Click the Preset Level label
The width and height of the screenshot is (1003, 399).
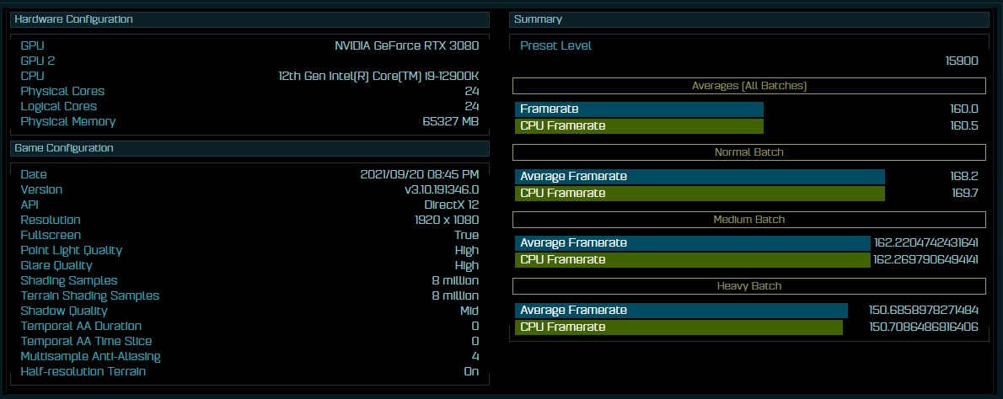pyautogui.click(x=555, y=45)
